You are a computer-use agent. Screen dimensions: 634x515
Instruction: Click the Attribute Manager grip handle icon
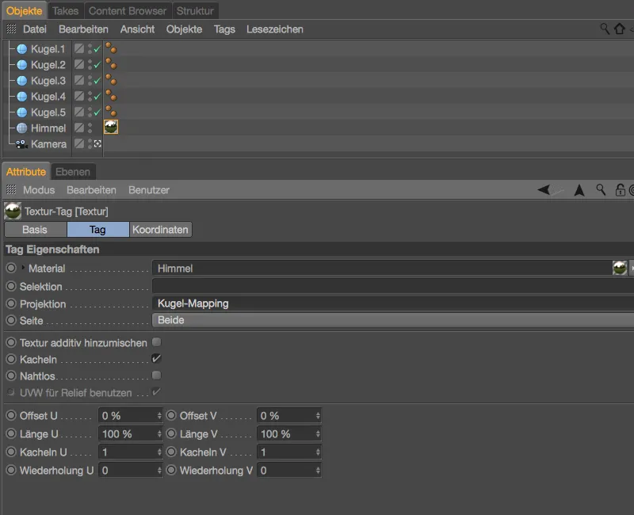11,189
